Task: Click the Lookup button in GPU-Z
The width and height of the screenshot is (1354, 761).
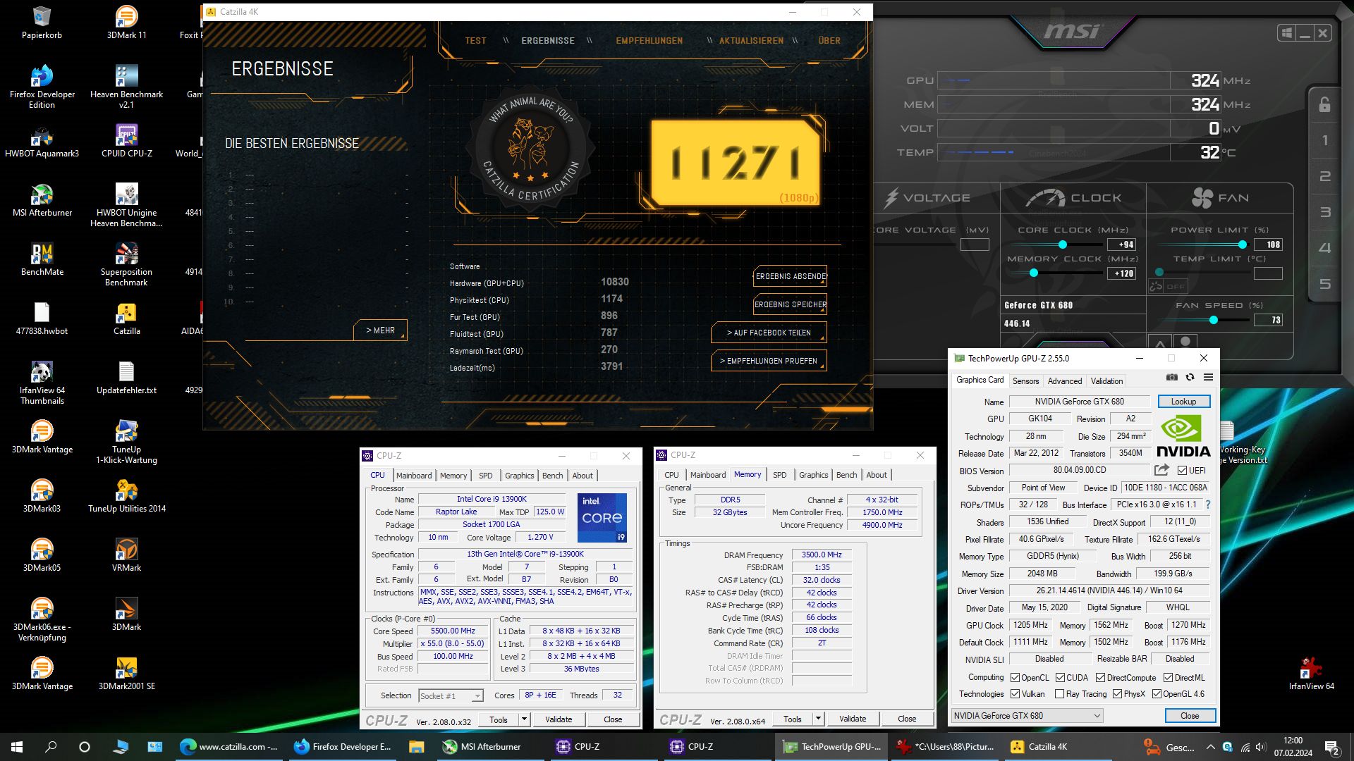Action: (x=1183, y=402)
